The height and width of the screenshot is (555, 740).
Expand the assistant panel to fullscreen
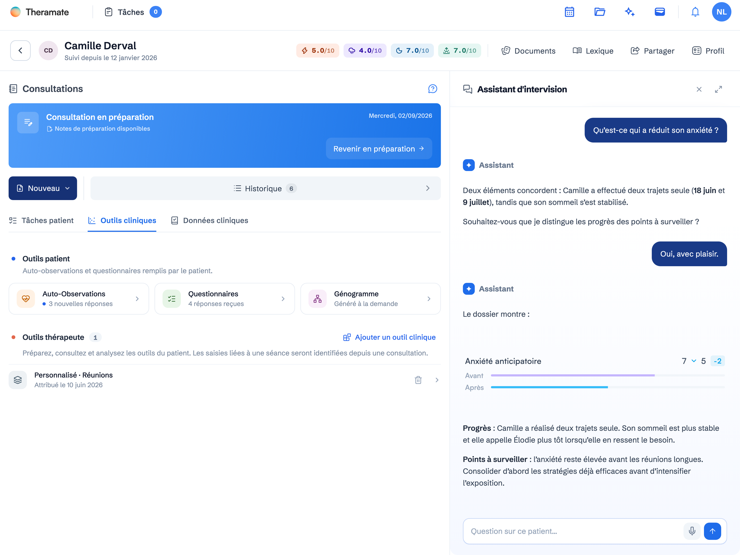[718, 89]
